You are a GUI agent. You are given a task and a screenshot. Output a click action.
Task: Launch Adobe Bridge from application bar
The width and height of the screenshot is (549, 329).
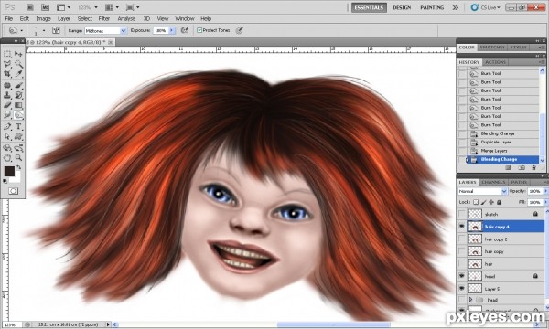(30, 7)
